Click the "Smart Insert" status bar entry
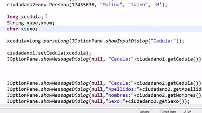This screenshot has width=202, height=113. (x=169, y=112)
